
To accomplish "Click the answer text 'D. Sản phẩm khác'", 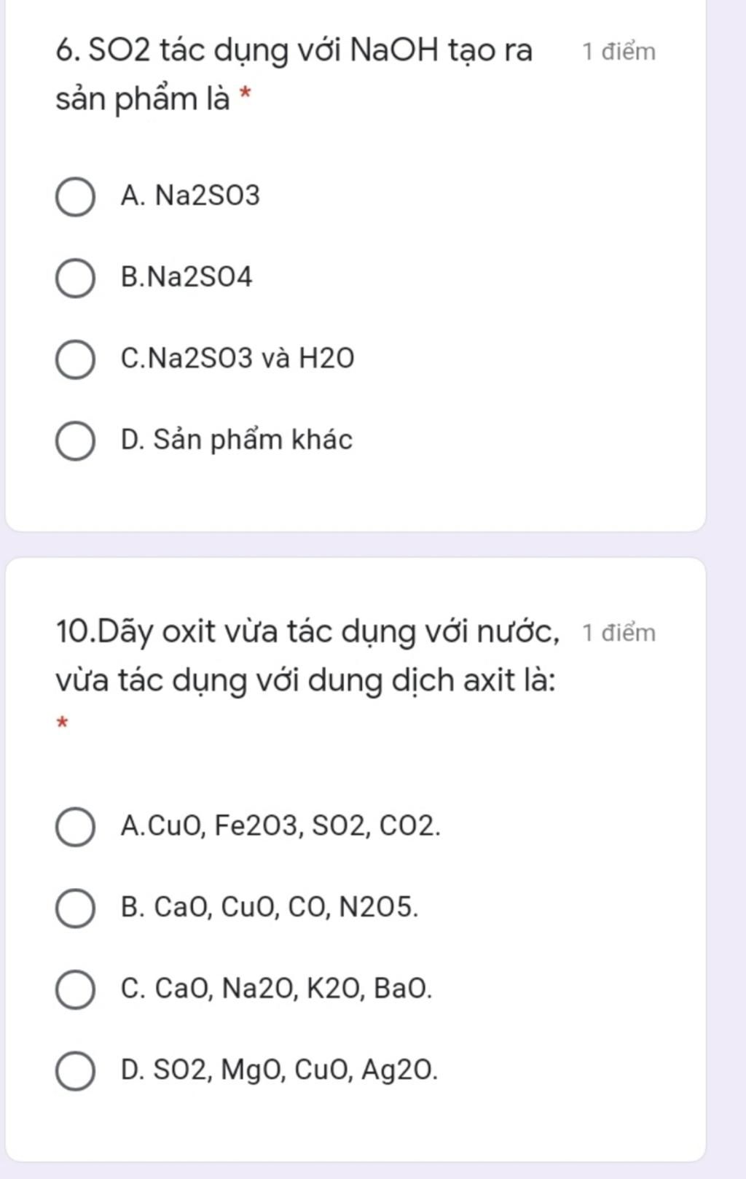I will point(237,440).
